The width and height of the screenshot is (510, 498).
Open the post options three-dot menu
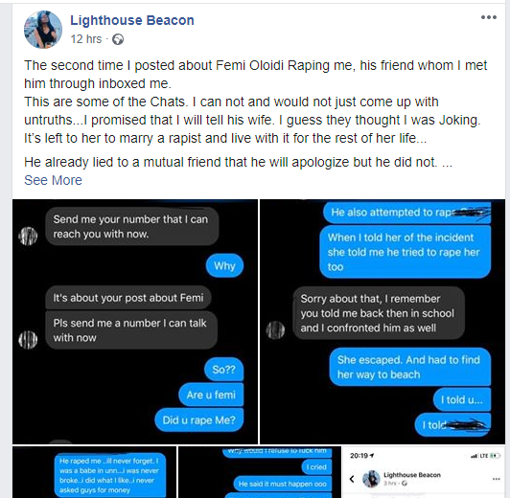[x=489, y=17]
